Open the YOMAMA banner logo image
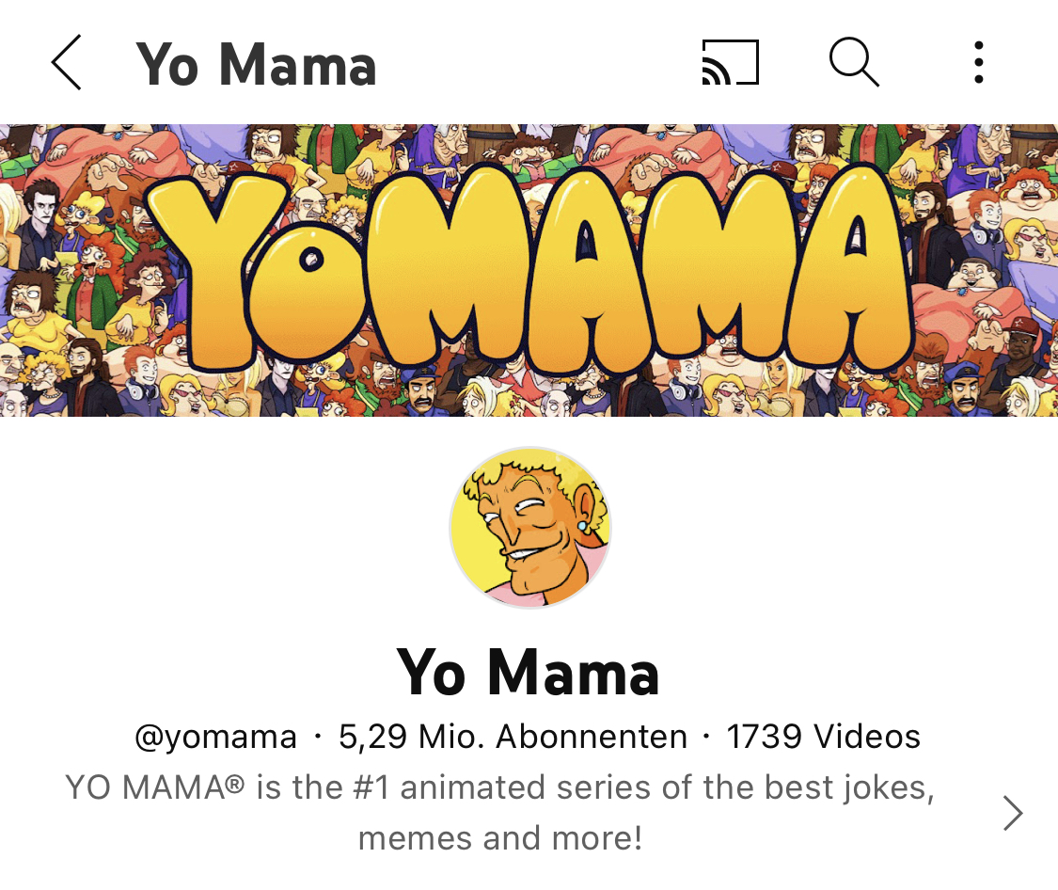The height and width of the screenshot is (890, 1058). pyautogui.click(x=529, y=270)
